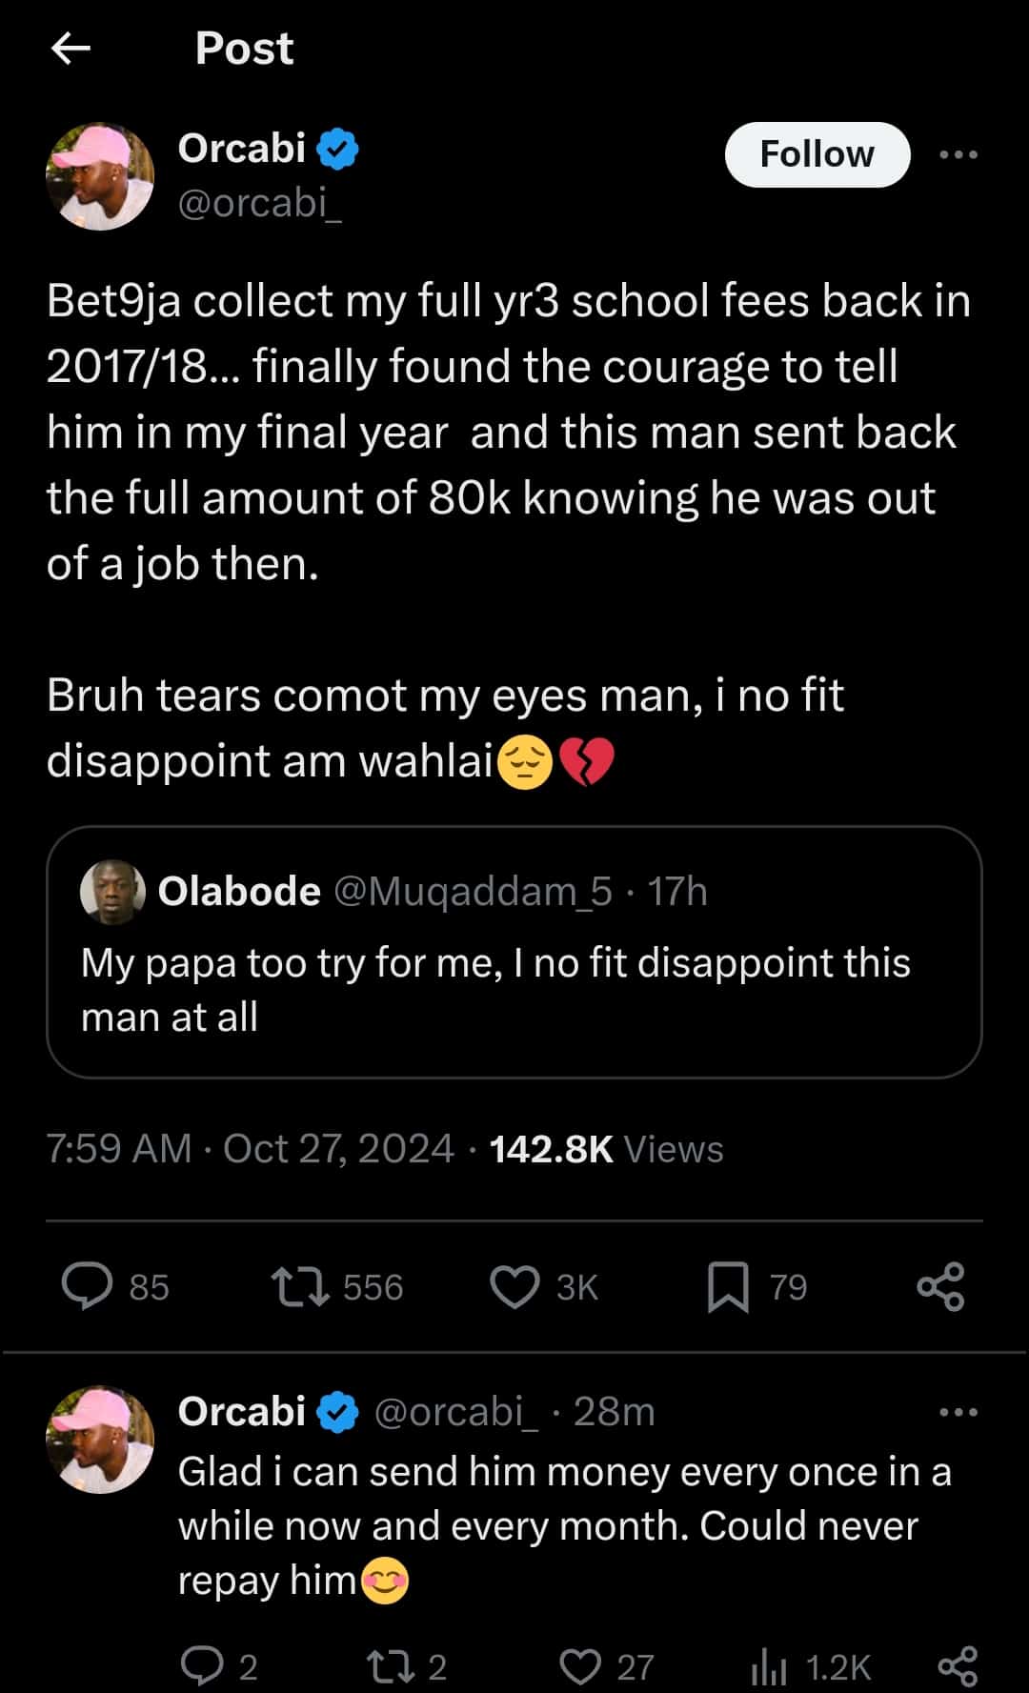The height and width of the screenshot is (1693, 1029).
Task: Open @orcabi_ handle on main post
Action: (x=259, y=203)
